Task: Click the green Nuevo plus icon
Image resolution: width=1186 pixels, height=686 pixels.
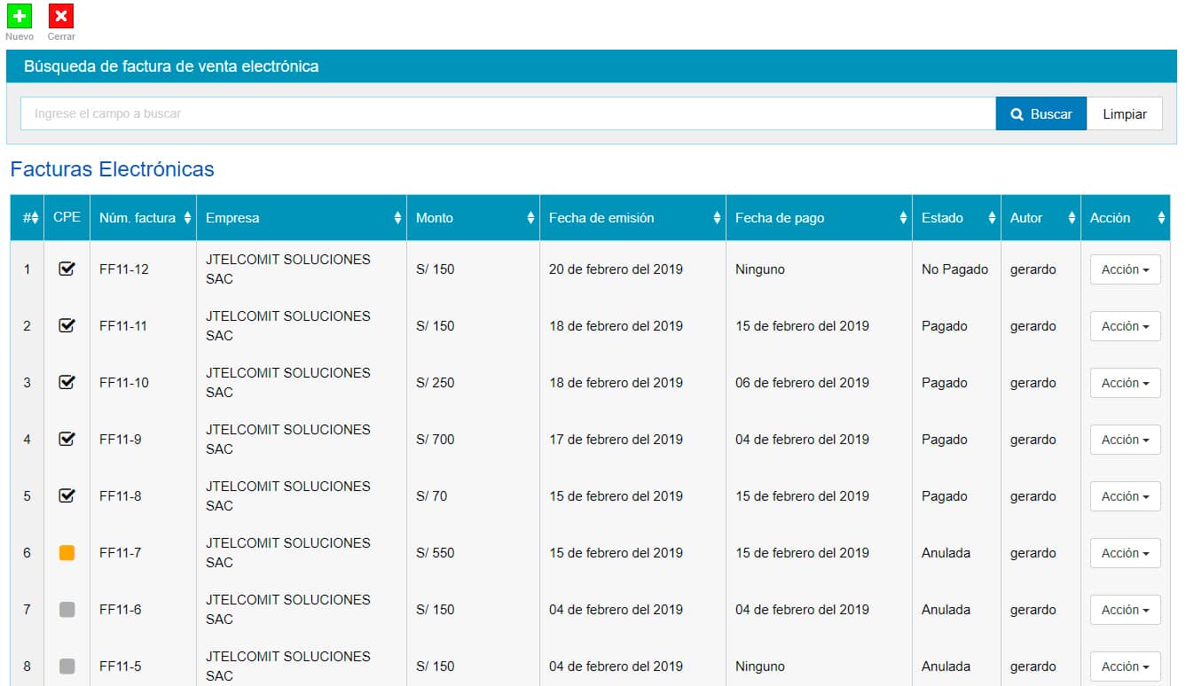Action: [20, 17]
